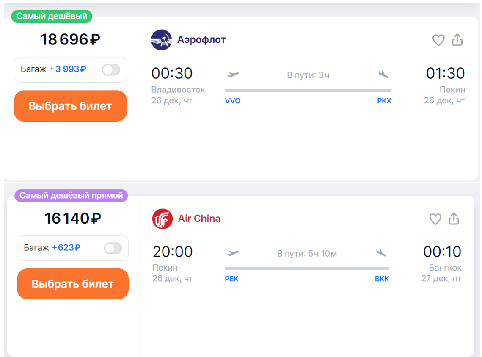The height and width of the screenshot is (357, 482).
Task: Click the VVO airport code
Action: click(x=233, y=101)
